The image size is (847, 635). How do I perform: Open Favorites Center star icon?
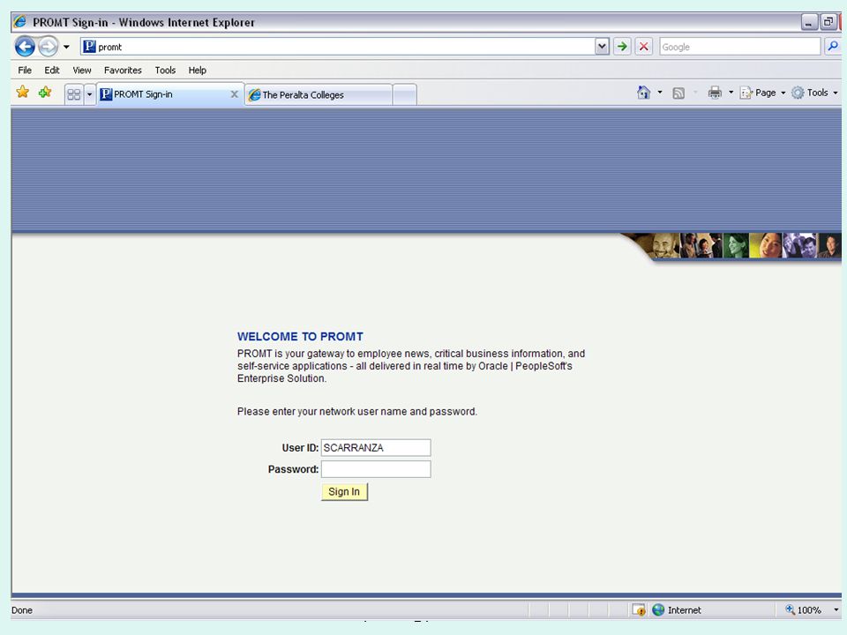tap(23, 93)
